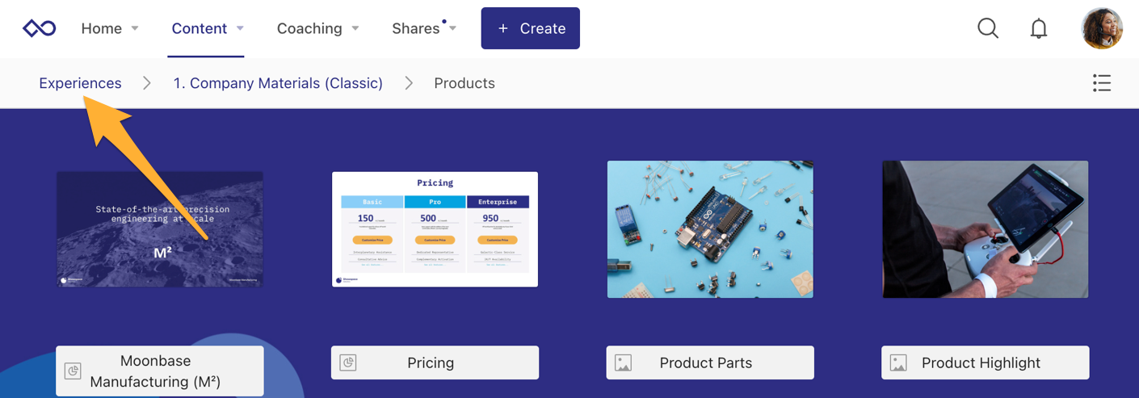This screenshot has width=1139, height=398.
Task: Open the Pricing slide thumbnail
Action: [435, 229]
